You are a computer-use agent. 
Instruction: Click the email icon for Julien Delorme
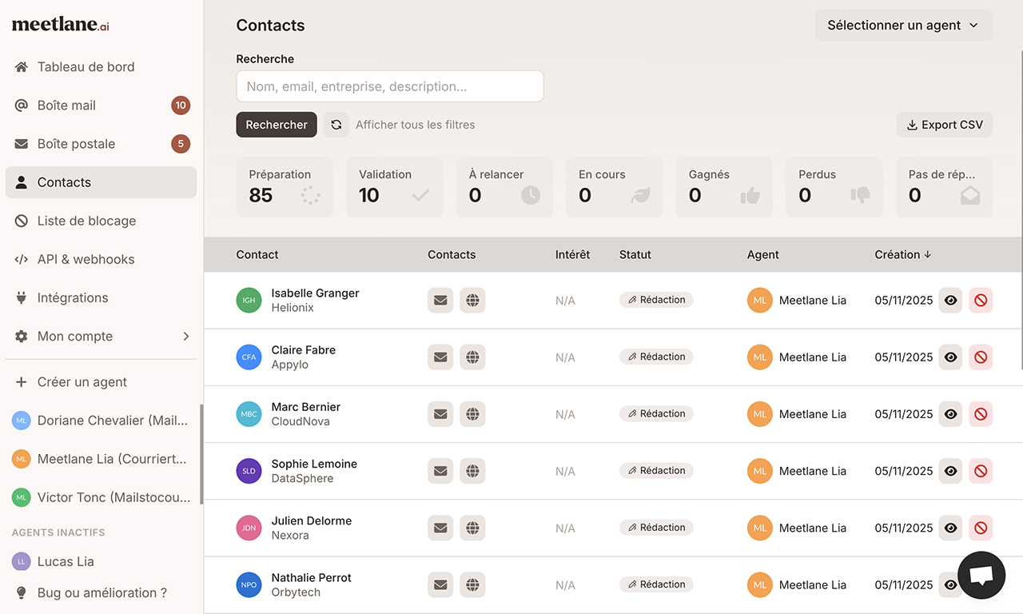pos(440,528)
